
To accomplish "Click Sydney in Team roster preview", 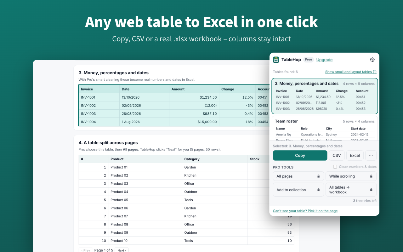I will point(331,135).
